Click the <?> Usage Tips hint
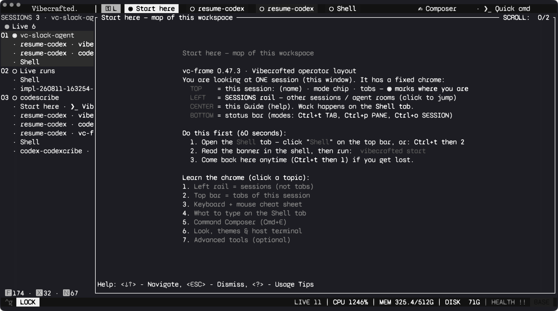This screenshot has width=558, height=311. pyautogui.click(x=283, y=284)
